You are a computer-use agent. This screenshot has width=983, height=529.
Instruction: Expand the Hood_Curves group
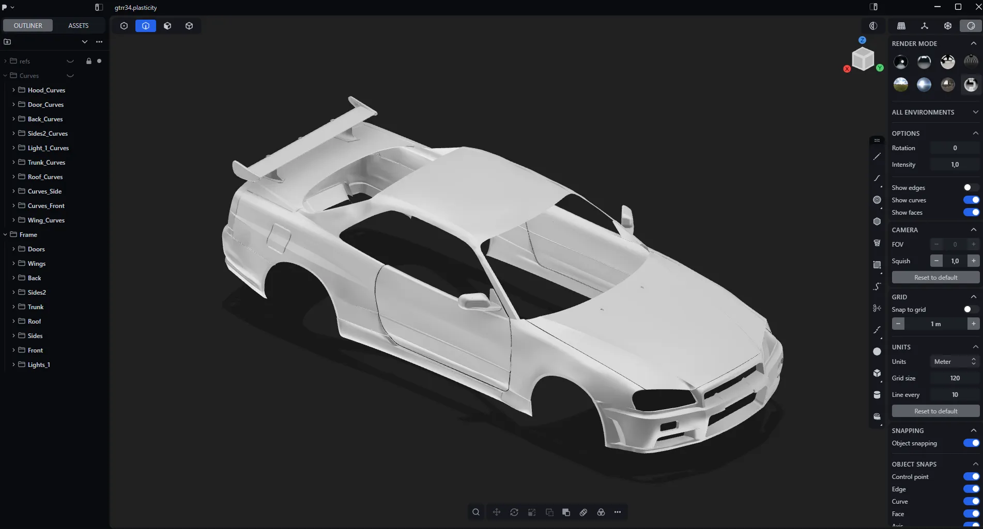point(13,90)
